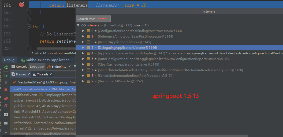The width and height of the screenshot is (283, 137).
Task: Rerun DubboIssue5591Application with the green rerun icon
Action: (6, 67)
